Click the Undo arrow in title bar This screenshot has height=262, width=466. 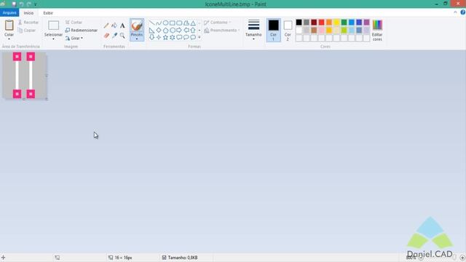[21, 4]
